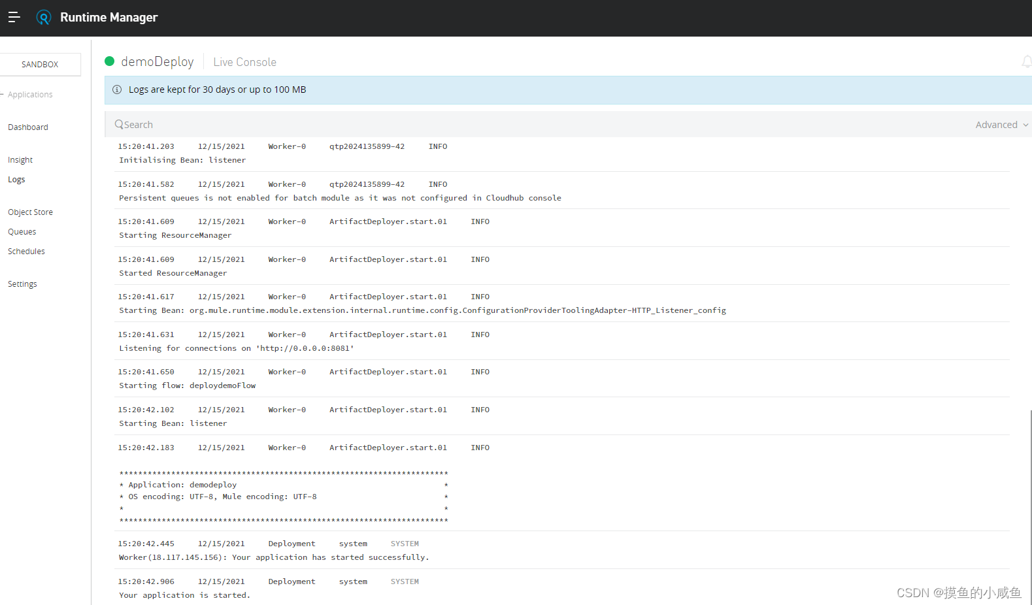Click 'Persistent queues is not enabled' log line
This screenshot has width=1032, height=605.
(340, 198)
